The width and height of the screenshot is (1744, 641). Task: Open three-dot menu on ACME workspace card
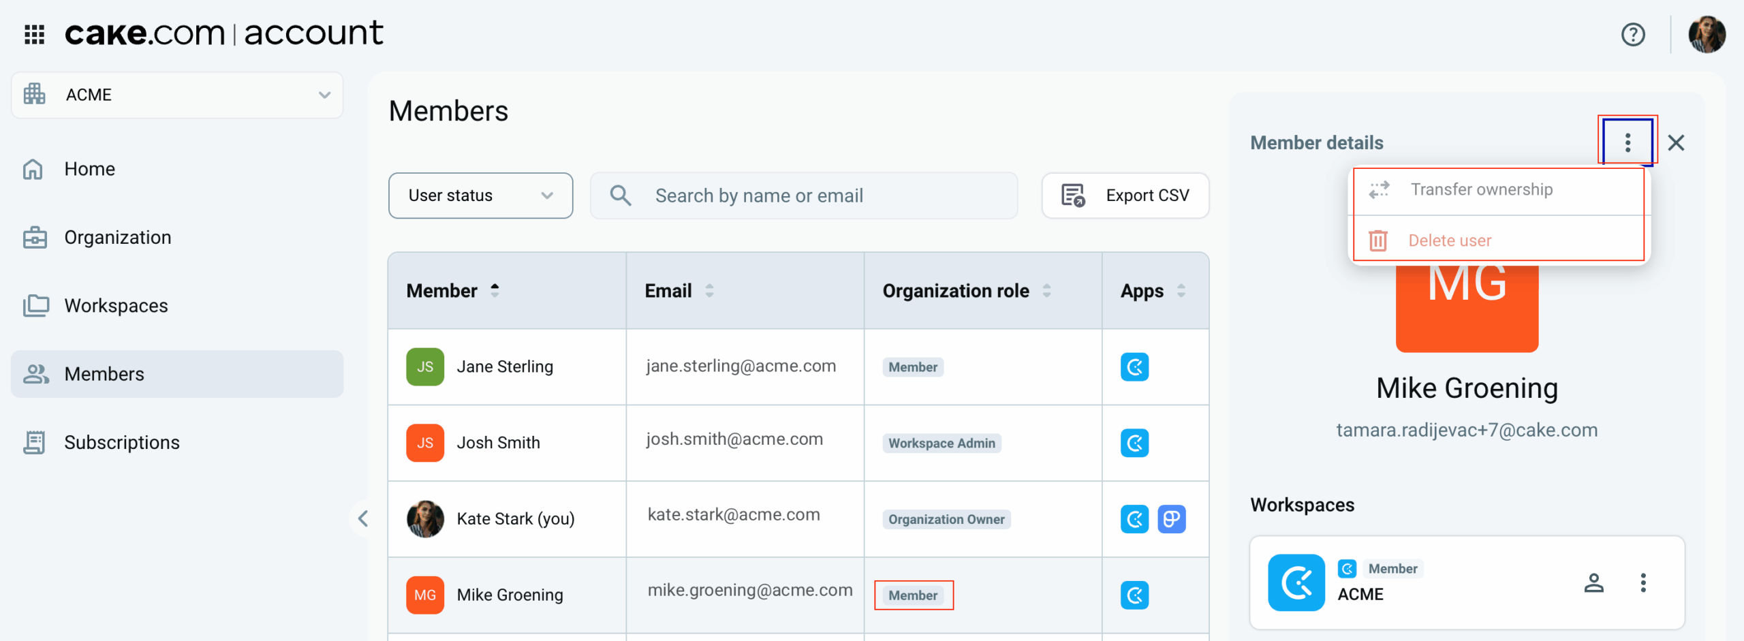(x=1643, y=583)
